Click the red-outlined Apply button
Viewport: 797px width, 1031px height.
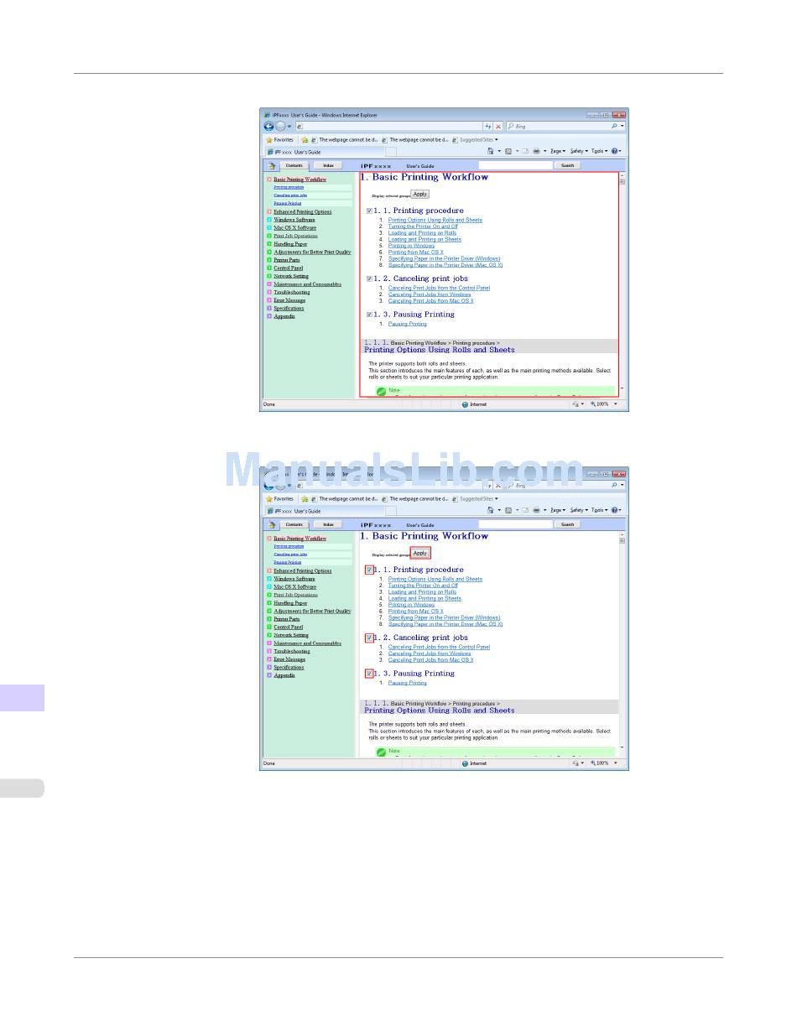(x=420, y=553)
